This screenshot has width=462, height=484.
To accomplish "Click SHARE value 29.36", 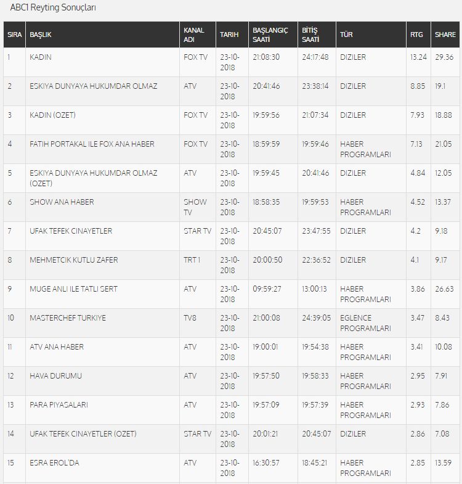I will point(444,57).
